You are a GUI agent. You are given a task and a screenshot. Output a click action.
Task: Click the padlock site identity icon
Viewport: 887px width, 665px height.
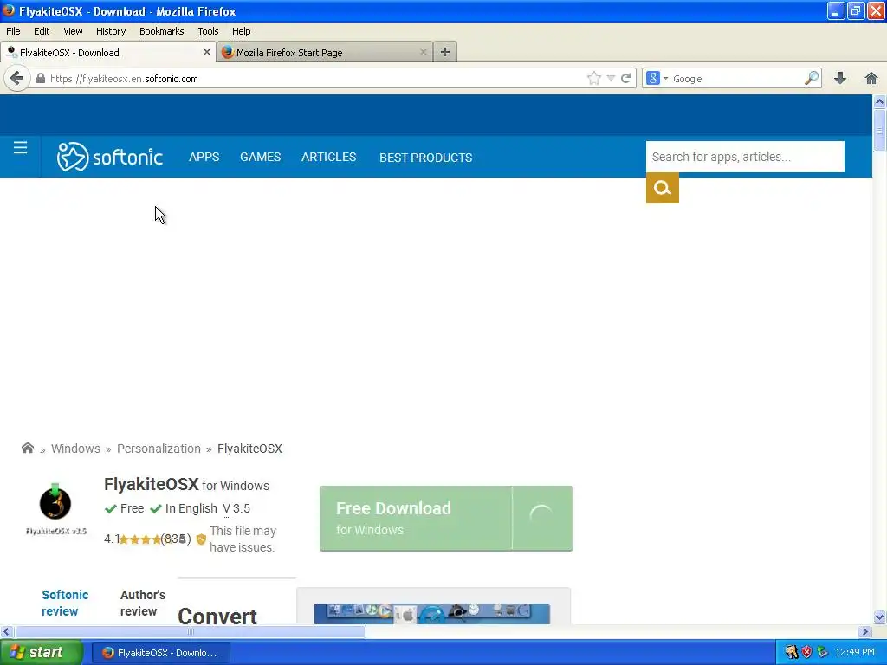[40, 79]
